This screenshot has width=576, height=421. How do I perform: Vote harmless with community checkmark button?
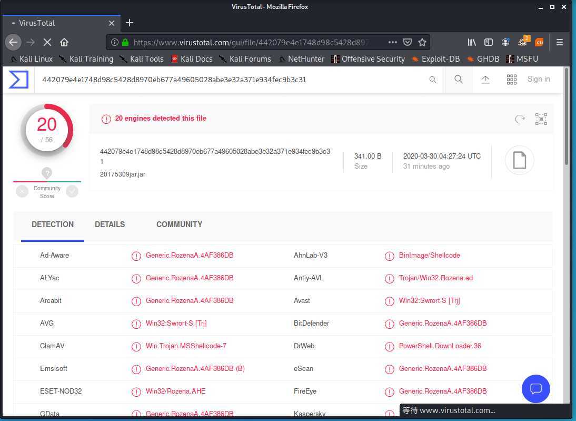72,191
